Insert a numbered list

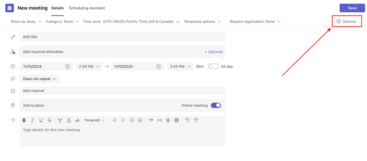click(x=140, y=120)
